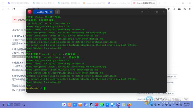
Task: Go forward in Firefox
Action: click(x=8, y=9)
